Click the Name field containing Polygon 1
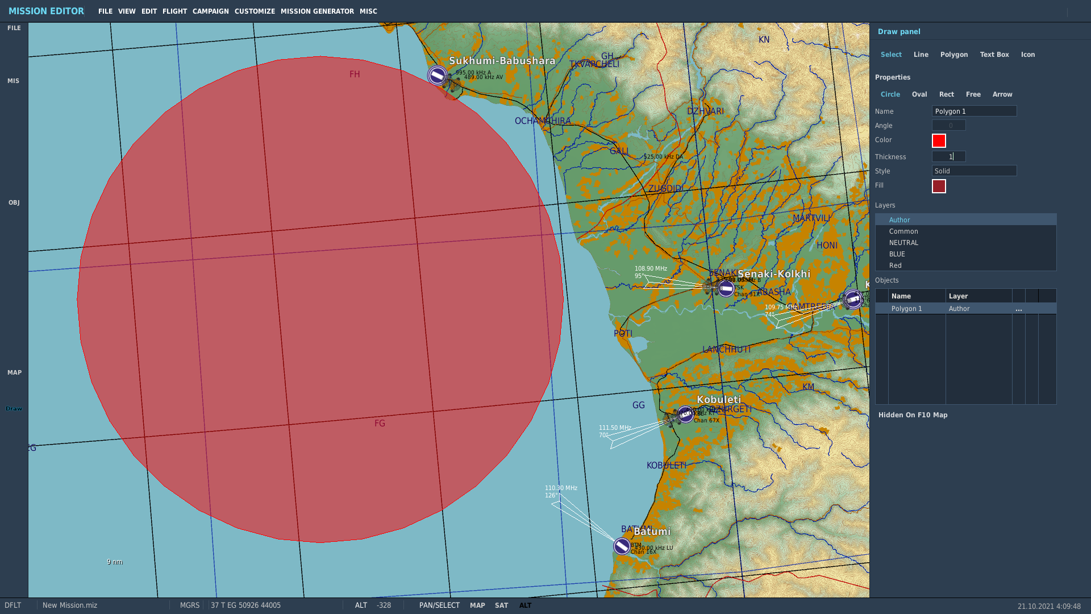This screenshot has width=1091, height=614. click(974, 111)
